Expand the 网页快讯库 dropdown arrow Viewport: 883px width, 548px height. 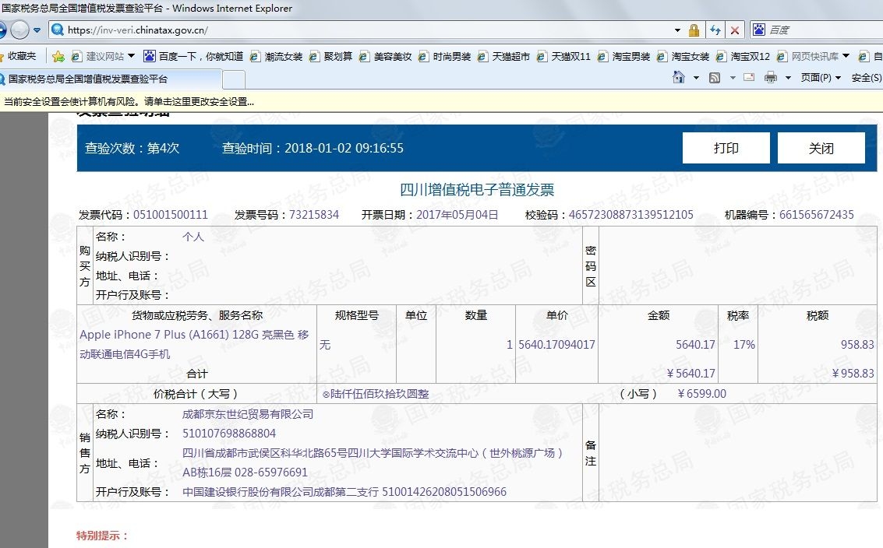(846, 56)
